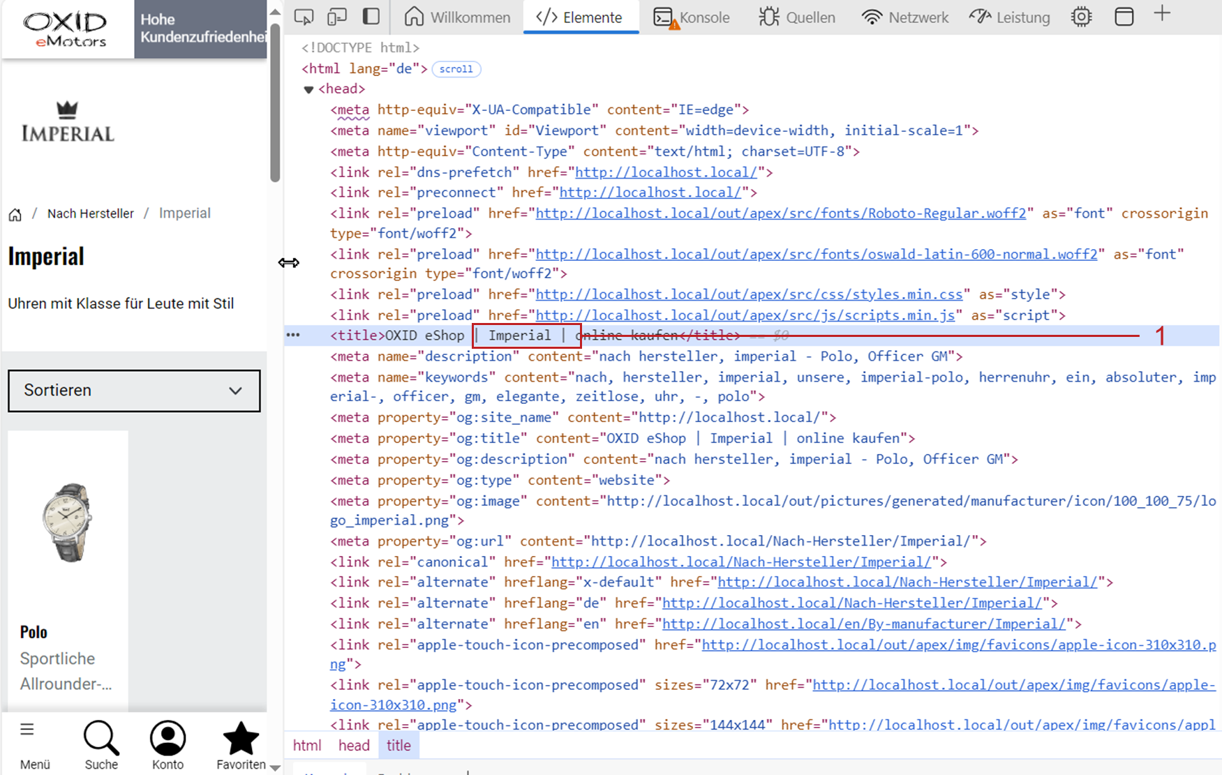Open the styles.min.css preload link

(749, 294)
